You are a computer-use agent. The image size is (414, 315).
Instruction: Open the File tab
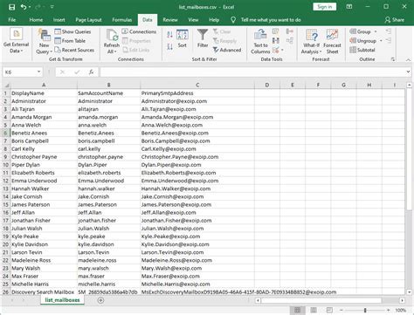point(12,20)
